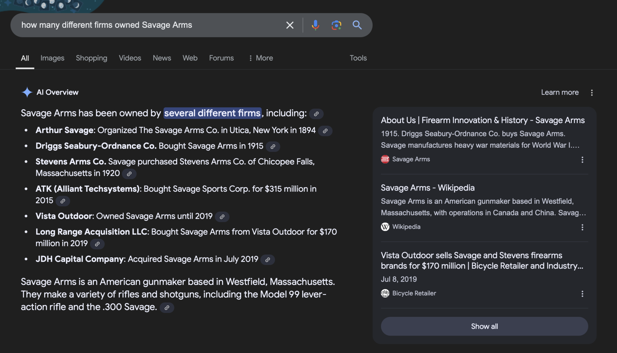The image size is (617, 353).
Task: Submit search with the magnifying glass icon
Action: 357,25
